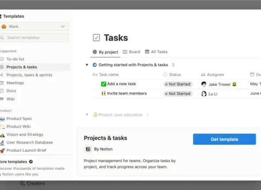261x190 pixels.
Task: Click the arrow icon next to More templates
Action: pyautogui.click(x=31, y=162)
